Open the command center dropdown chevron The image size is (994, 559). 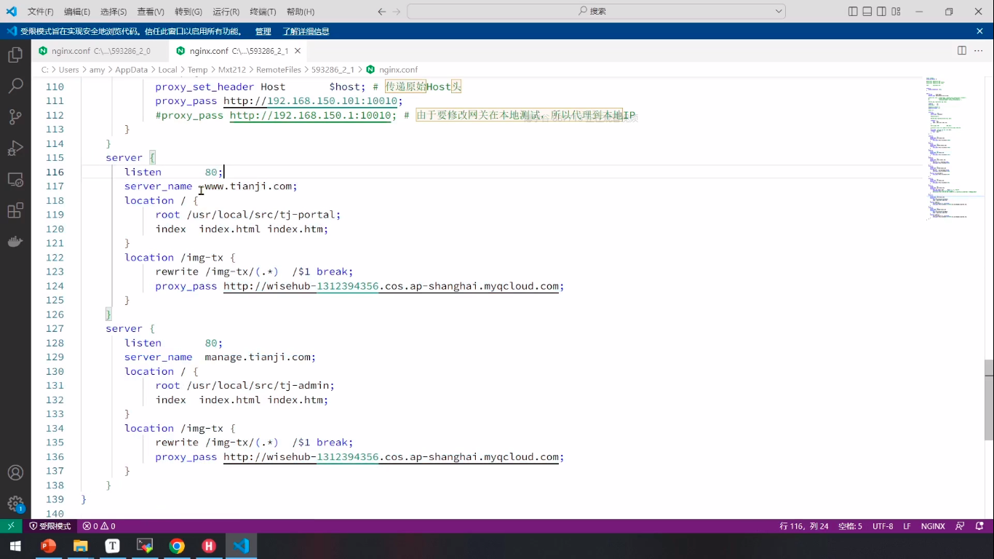tap(779, 12)
